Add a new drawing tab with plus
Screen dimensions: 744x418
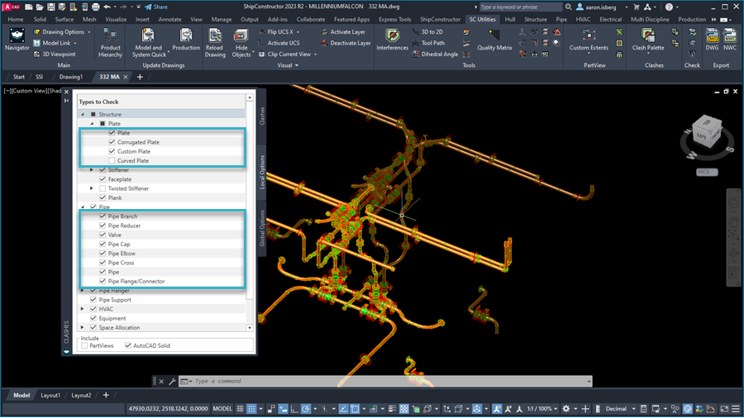point(140,77)
